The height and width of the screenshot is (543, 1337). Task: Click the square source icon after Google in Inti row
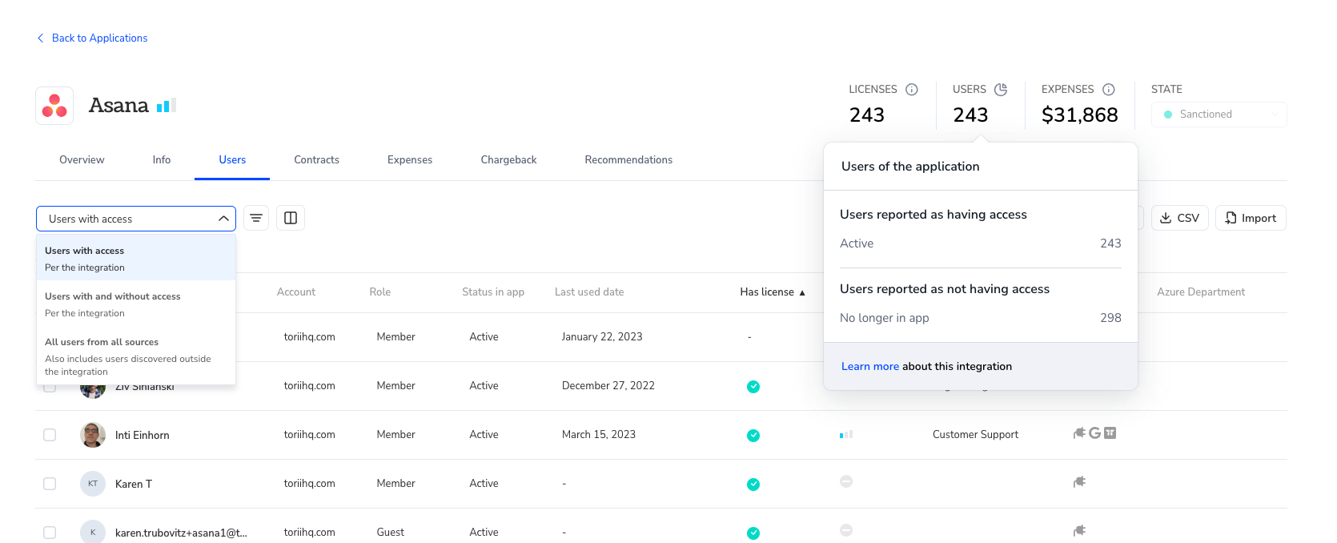1110,433
